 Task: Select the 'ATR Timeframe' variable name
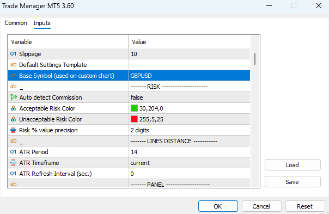[39, 163]
